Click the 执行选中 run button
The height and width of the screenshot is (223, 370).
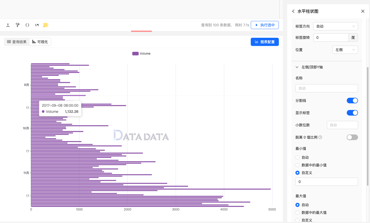(265, 25)
